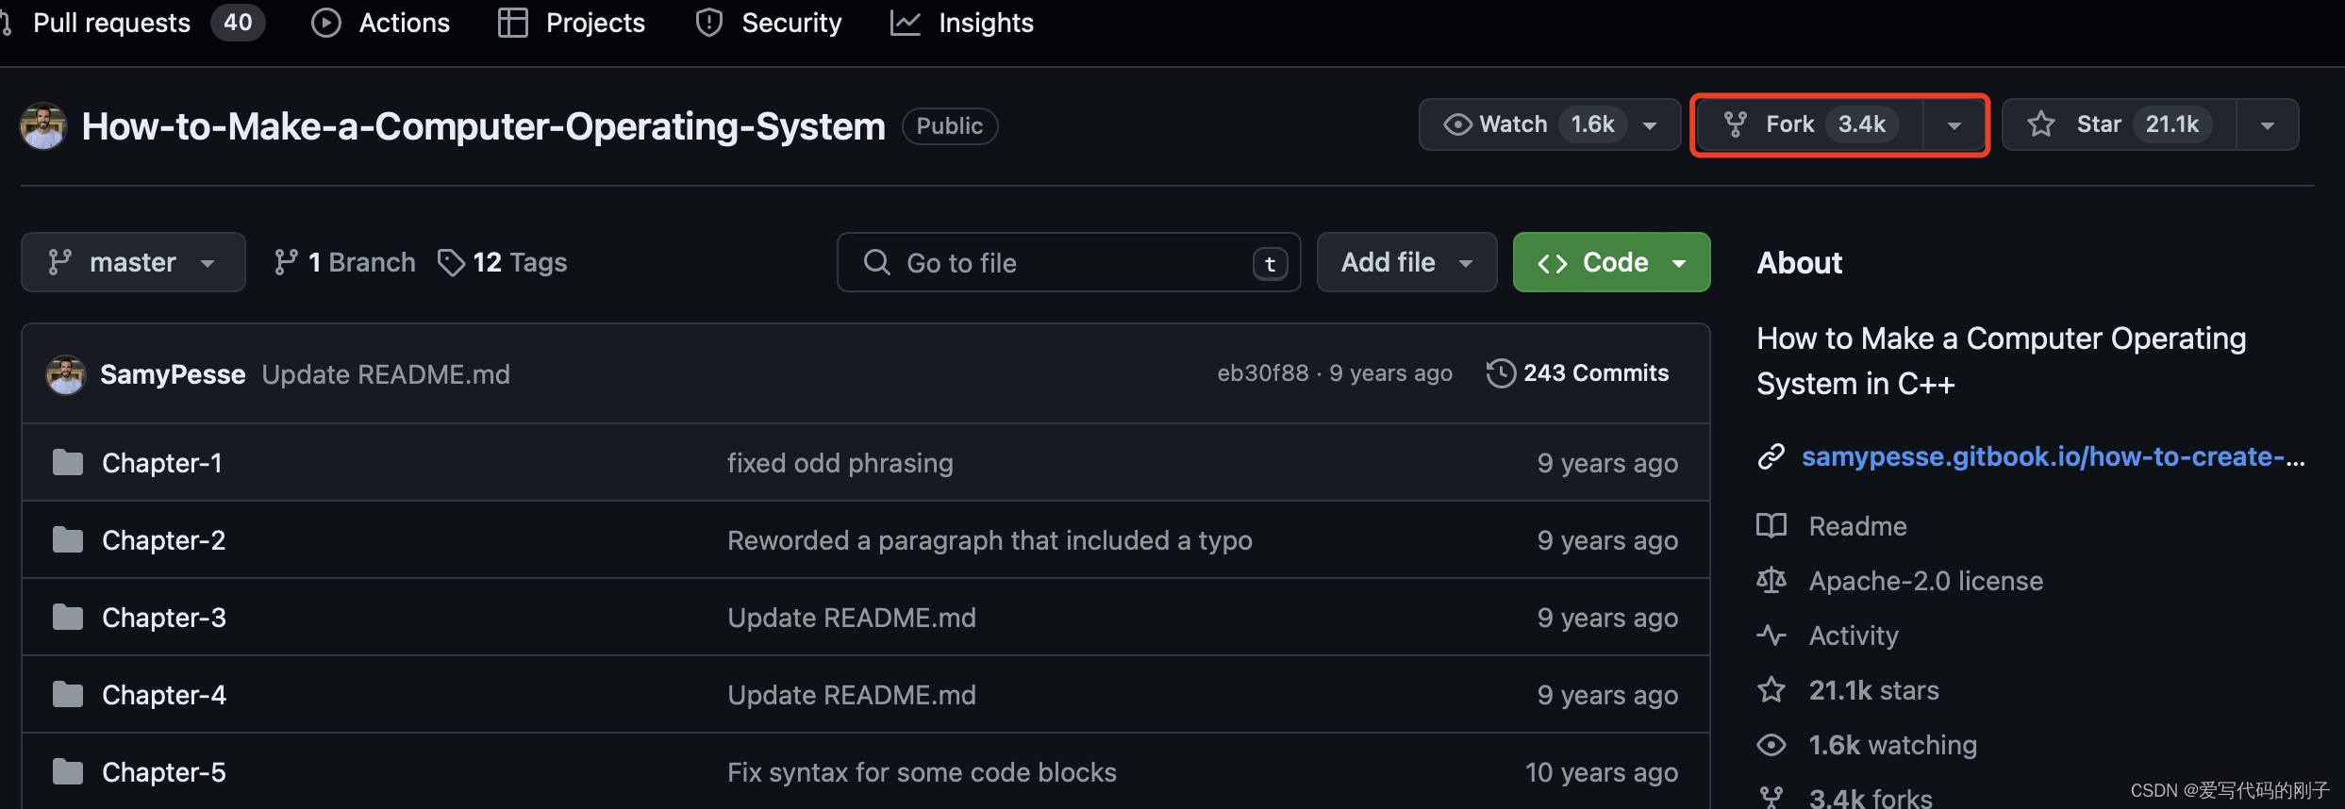The height and width of the screenshot is (809, 2345).
Task: Open SamyPesse author link
Action: click(x=173, y=374)
